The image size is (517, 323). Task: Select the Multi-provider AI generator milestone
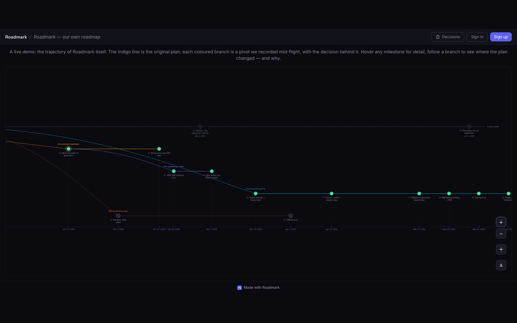pyautogui.click(x=69, y=149)
